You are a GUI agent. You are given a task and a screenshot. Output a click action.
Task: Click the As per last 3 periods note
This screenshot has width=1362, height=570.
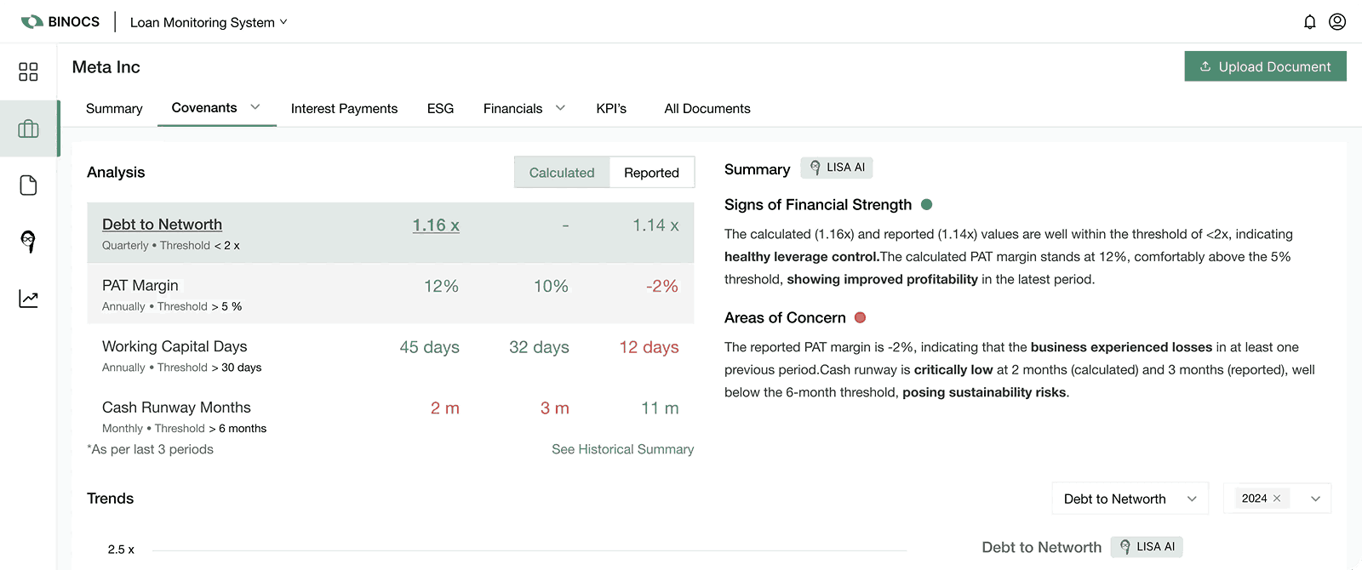pyautogui.click(x=150, y=449)
